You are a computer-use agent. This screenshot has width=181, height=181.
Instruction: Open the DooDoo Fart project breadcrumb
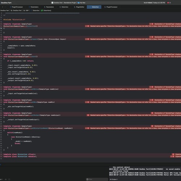[x=5, y=10]
